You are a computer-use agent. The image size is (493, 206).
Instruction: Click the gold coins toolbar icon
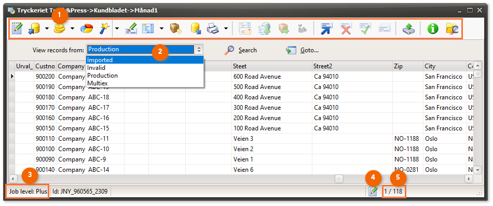[x=59, y=29]
